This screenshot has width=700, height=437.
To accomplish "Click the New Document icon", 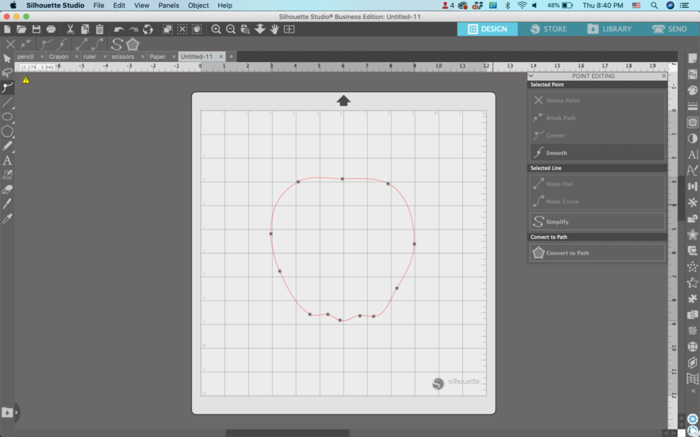I will pos(7,29).
